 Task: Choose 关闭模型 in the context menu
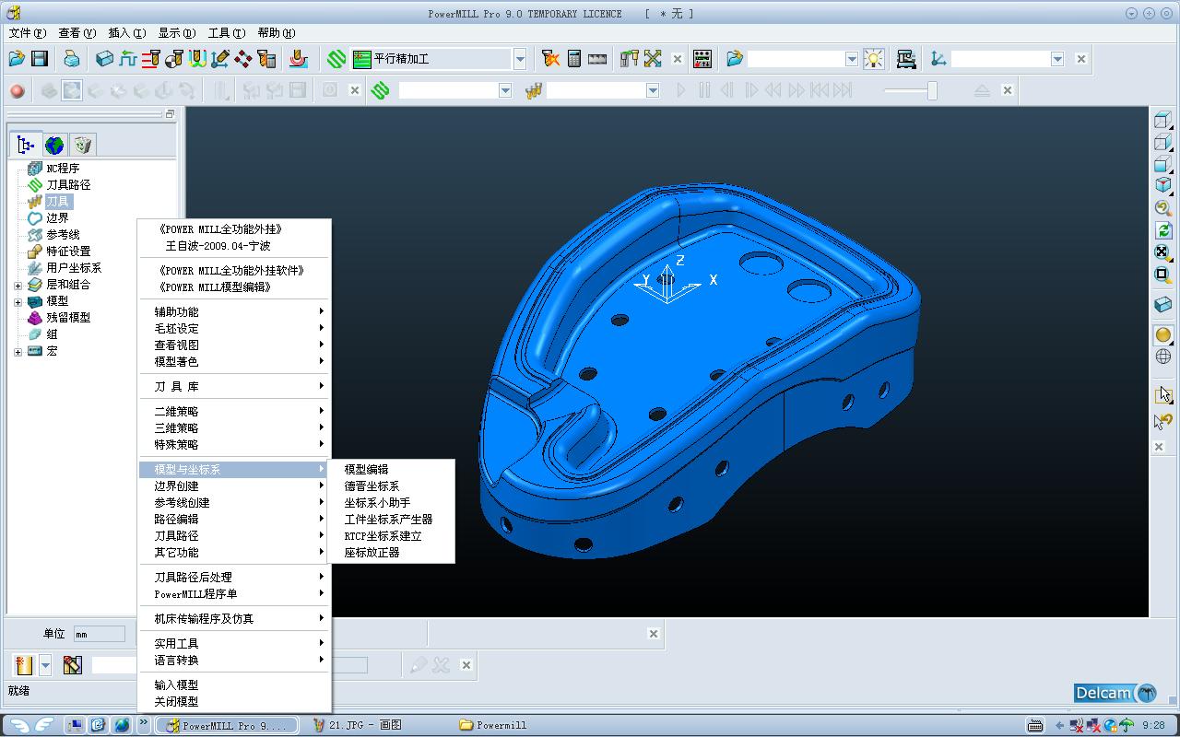pos(234,702)
